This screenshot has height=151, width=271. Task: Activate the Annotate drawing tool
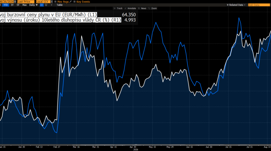click(x=130, y=8)
